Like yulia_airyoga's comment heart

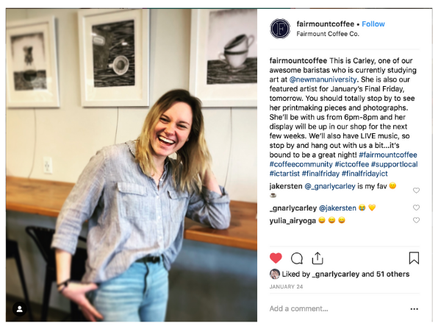[x=416, y=220]
